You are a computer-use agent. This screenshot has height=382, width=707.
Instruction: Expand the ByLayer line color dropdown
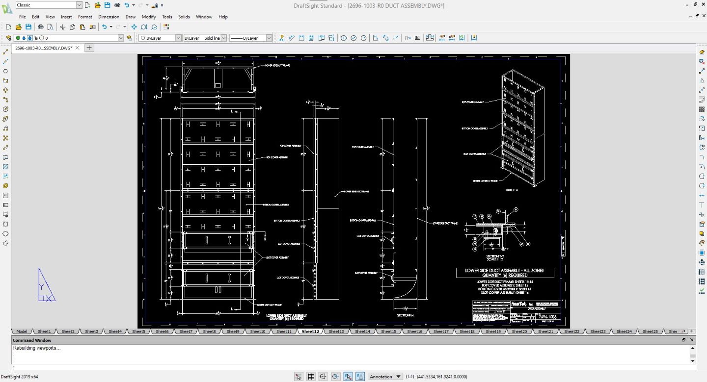tap(178, 38)
